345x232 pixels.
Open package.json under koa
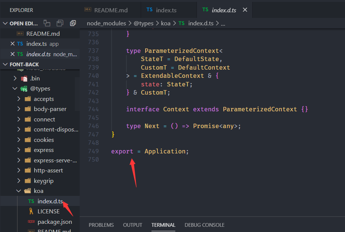(x=55, y=222)
